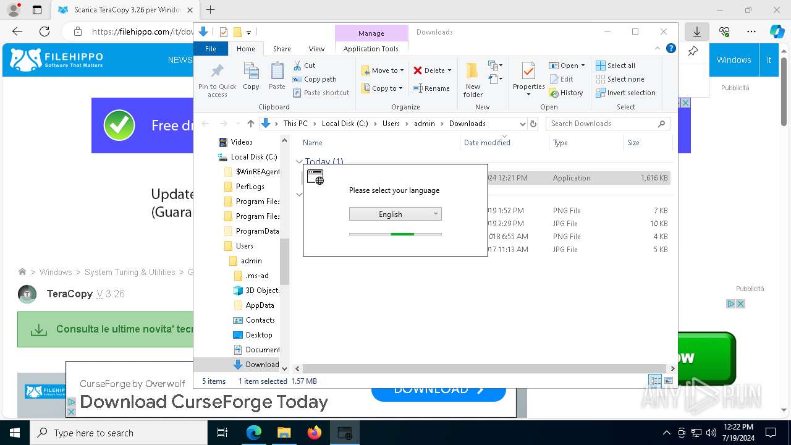
Task: Open the English language dropdown
Action: click(395, 214)
